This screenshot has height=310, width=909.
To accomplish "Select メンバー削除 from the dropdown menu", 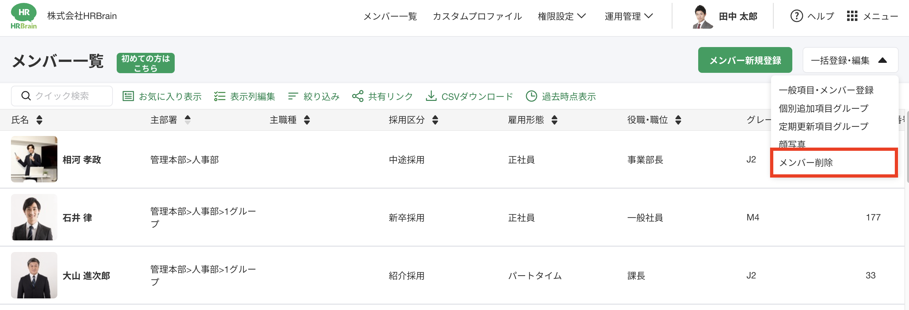I will click(806, 163).
